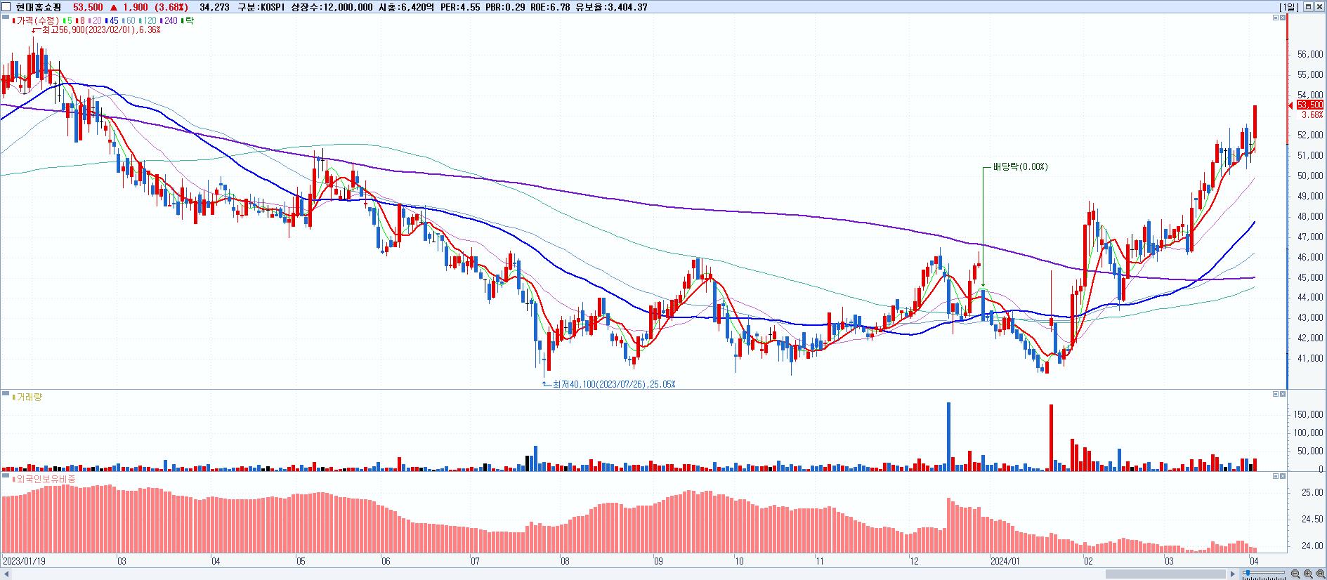Select the 5-day moving average legend
1327x580 pixels.
point(67,20)
